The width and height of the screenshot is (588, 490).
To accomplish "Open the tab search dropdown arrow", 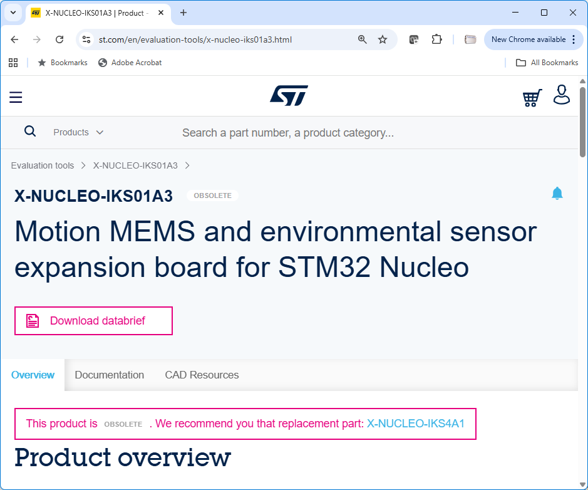I will coord(13,13).
